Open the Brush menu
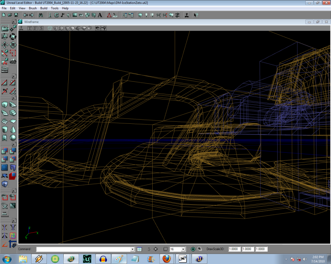 [33, 8]
